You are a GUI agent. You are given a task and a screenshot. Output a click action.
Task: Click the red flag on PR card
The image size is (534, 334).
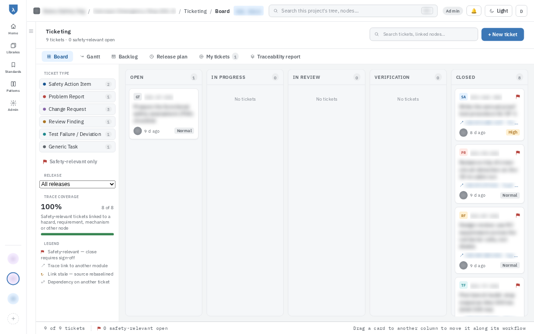click(x=518, y=153)
